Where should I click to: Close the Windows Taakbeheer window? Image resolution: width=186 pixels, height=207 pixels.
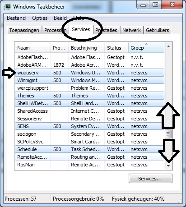pos(172,5)
